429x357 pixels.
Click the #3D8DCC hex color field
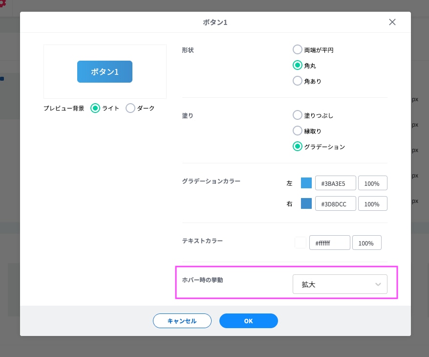tap(335, 204)
